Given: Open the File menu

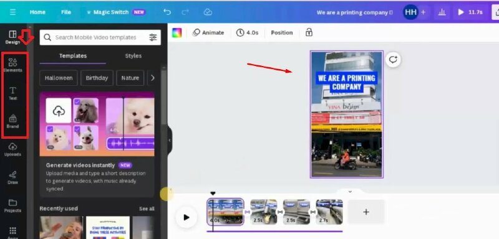Looking at the screenshot, I should [66, 12].
